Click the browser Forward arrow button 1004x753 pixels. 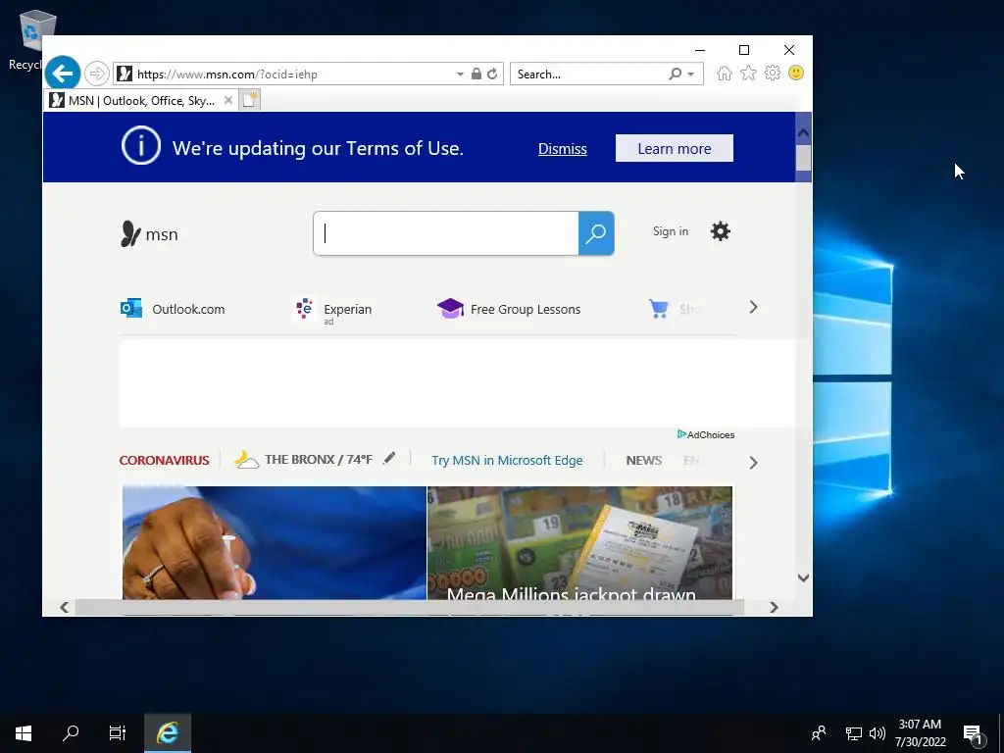[x=97, y=74]
